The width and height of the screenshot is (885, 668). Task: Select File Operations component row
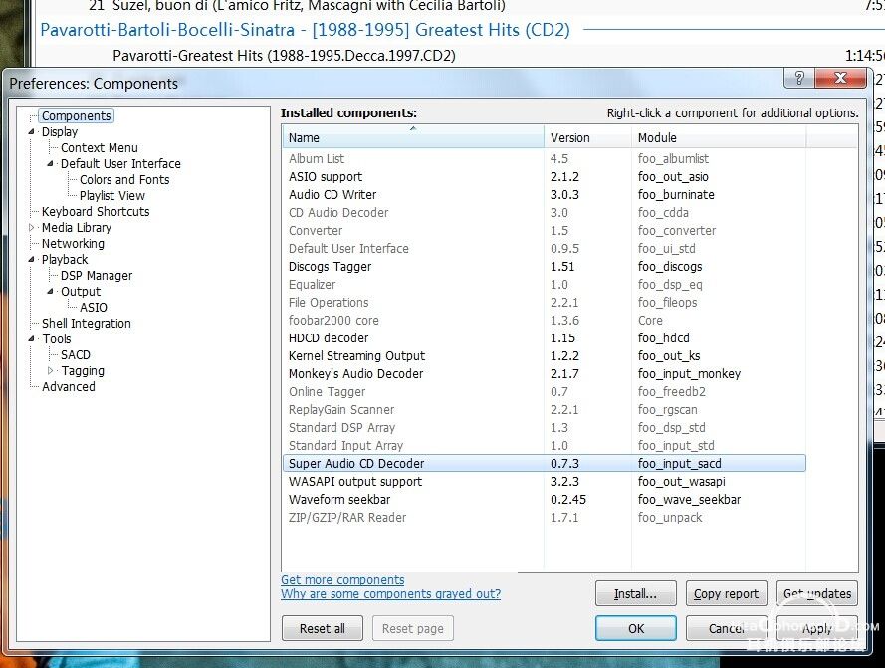tap(545, 303)
